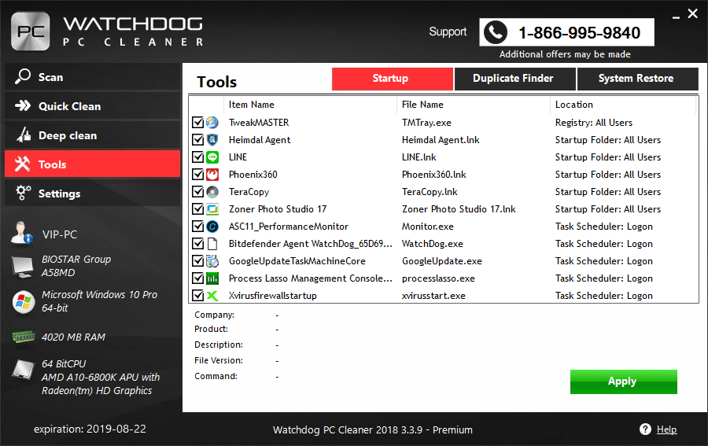Click the Bitdefender Agent blank file icon

click(212, 244)
